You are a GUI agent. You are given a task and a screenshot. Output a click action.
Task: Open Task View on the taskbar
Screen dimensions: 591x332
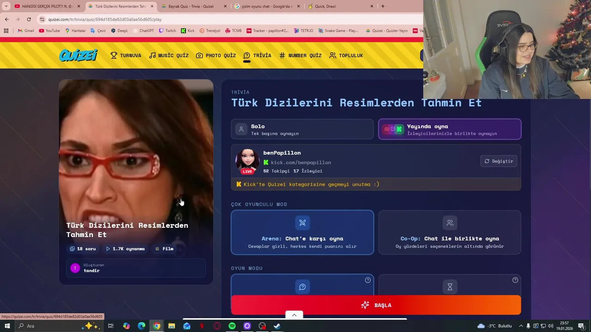[x=111, y=326]
